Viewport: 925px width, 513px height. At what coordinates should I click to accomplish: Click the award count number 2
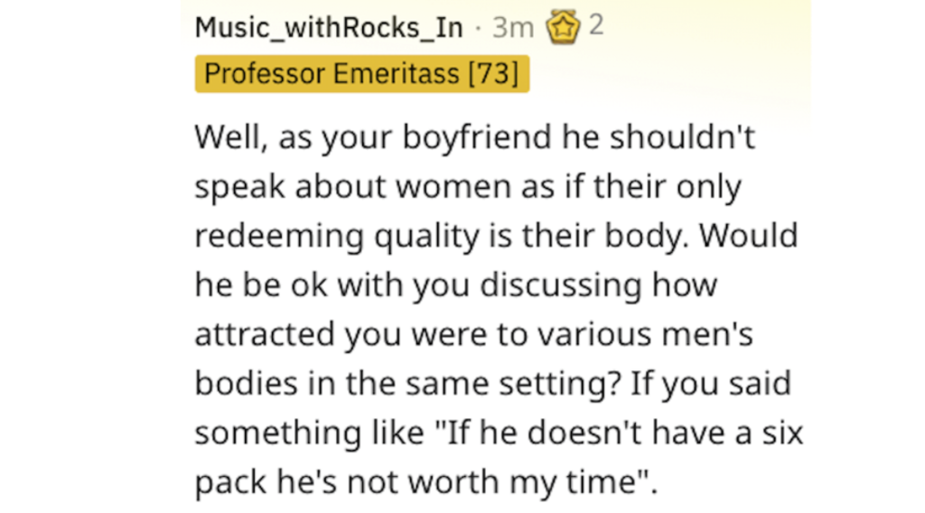coord(596,25)
